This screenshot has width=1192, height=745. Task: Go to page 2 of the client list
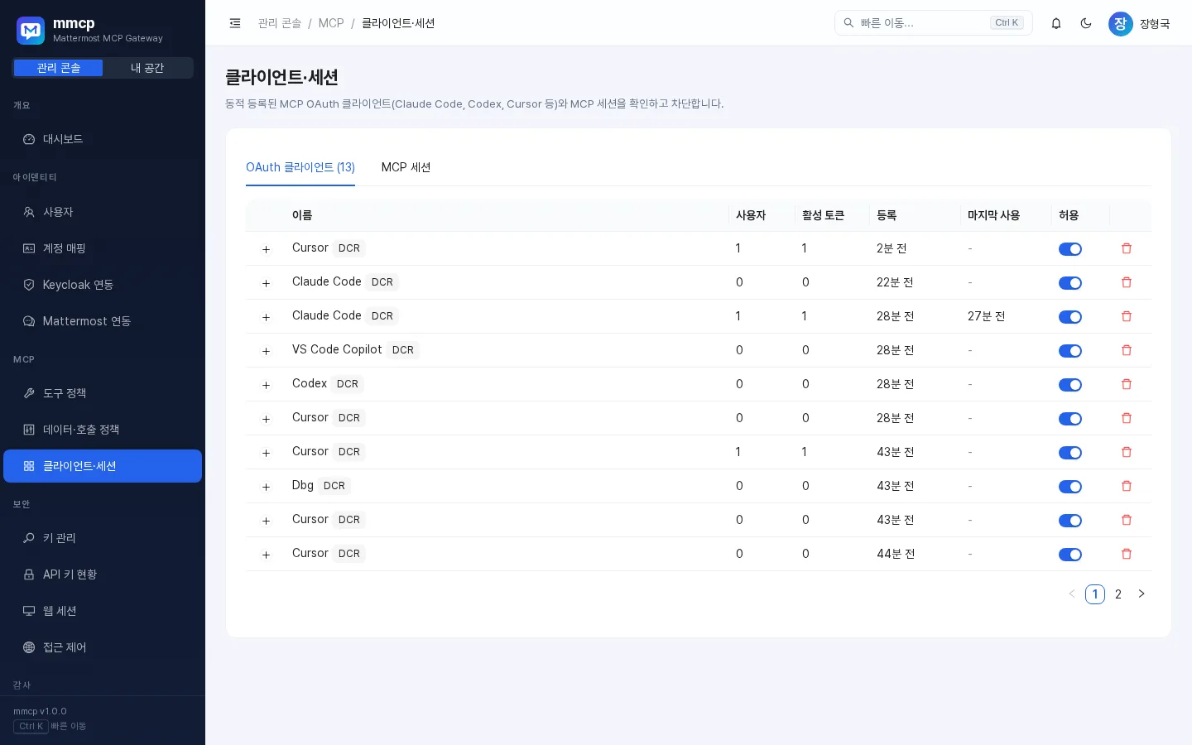pyautogui.click(x=1118, y=594)
